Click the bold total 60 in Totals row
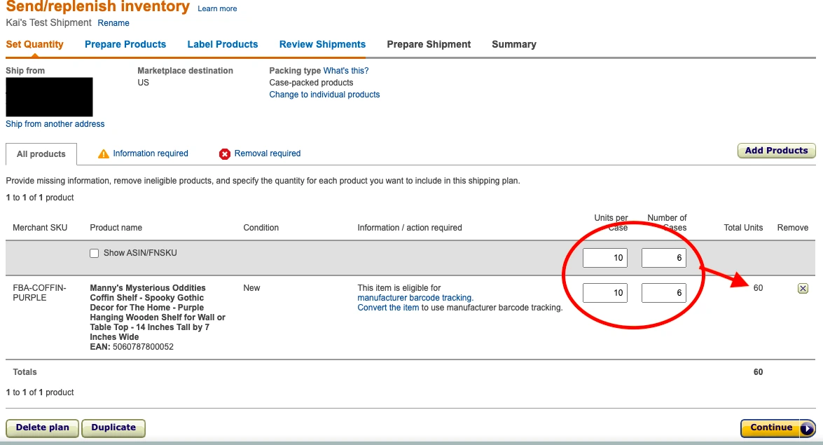 click(x=758, y=372)
